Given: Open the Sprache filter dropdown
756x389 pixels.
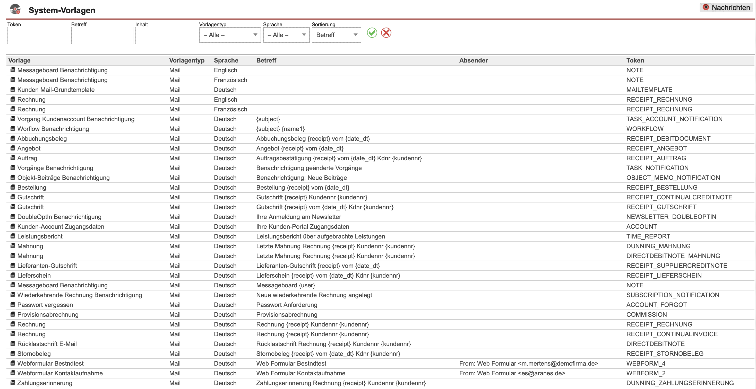Looking at the screenshot, I should point(286,35).
